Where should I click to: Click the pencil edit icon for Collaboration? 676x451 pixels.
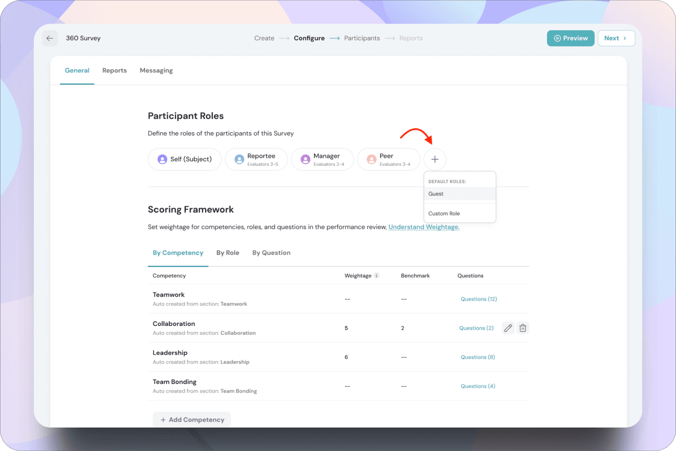[508, 328]
